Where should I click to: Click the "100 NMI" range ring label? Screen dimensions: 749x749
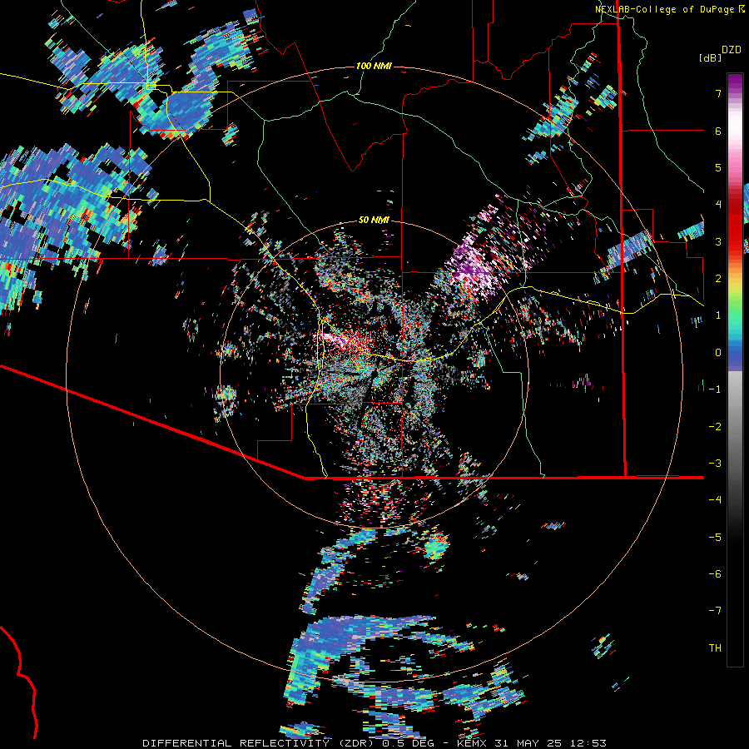374,66
